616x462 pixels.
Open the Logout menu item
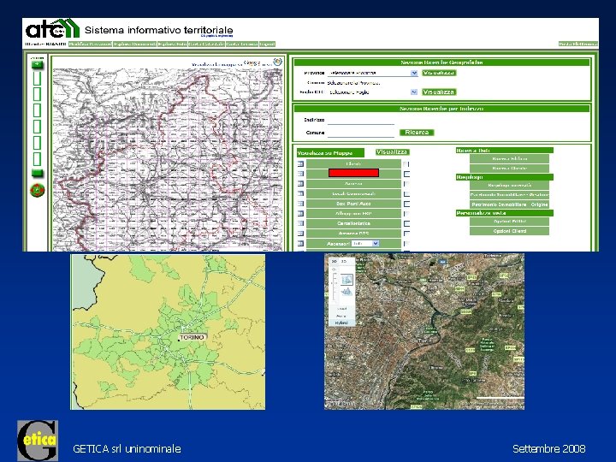coord(267,44)
